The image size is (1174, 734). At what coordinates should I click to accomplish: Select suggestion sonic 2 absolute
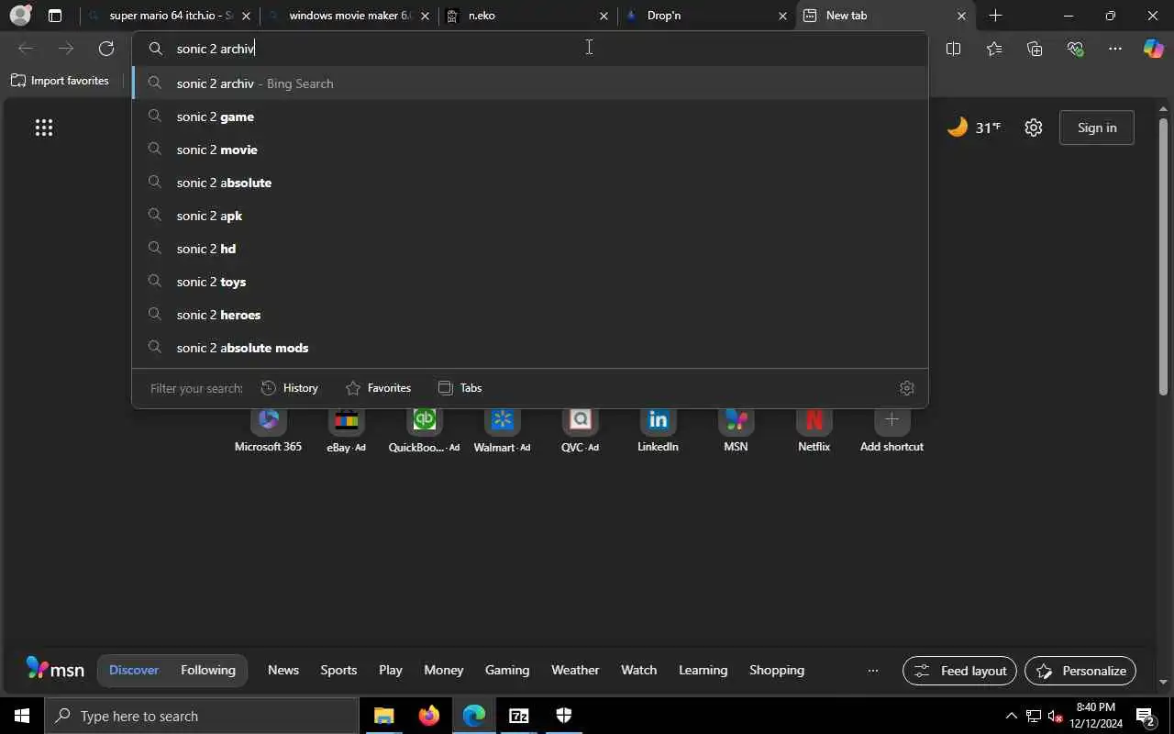tap(530, 183)
